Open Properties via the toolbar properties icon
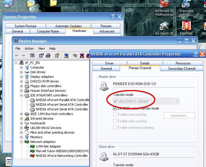 click(x=41, y=55)
